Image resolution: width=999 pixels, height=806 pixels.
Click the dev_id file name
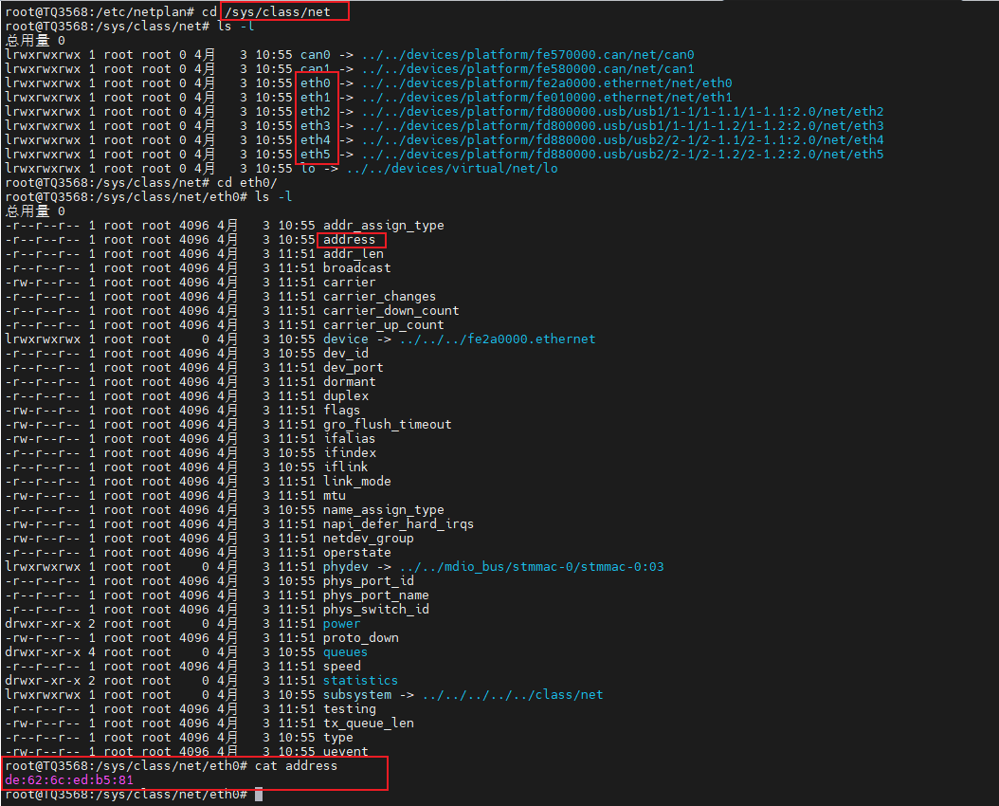(x=345, y=354)
